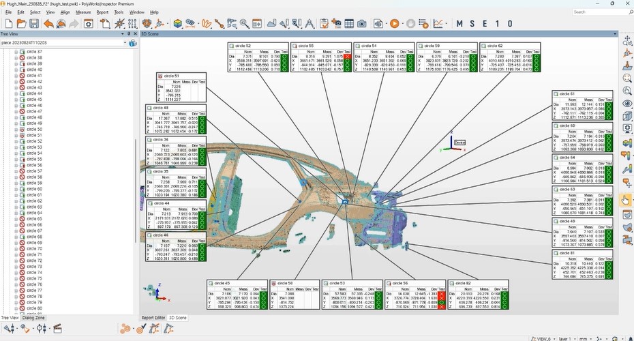Open the Align menu

65,12
